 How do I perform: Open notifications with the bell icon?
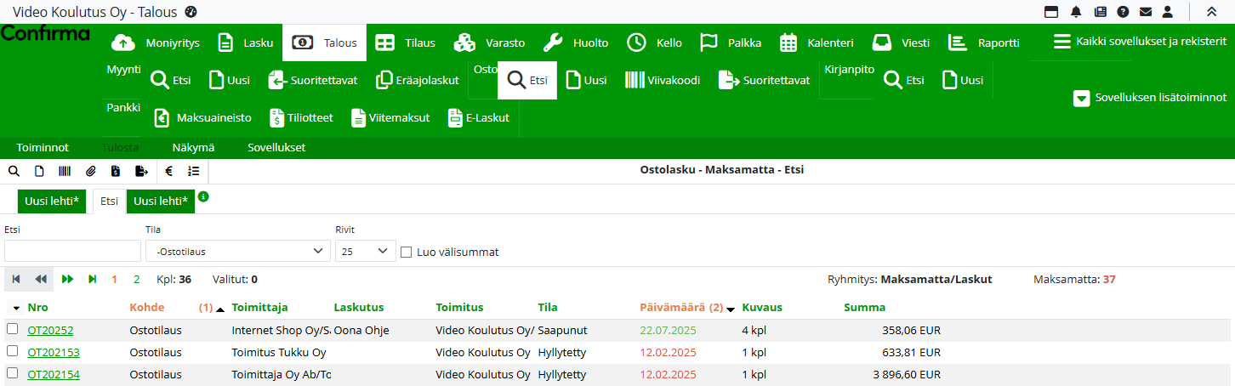tap(1076, 12)
